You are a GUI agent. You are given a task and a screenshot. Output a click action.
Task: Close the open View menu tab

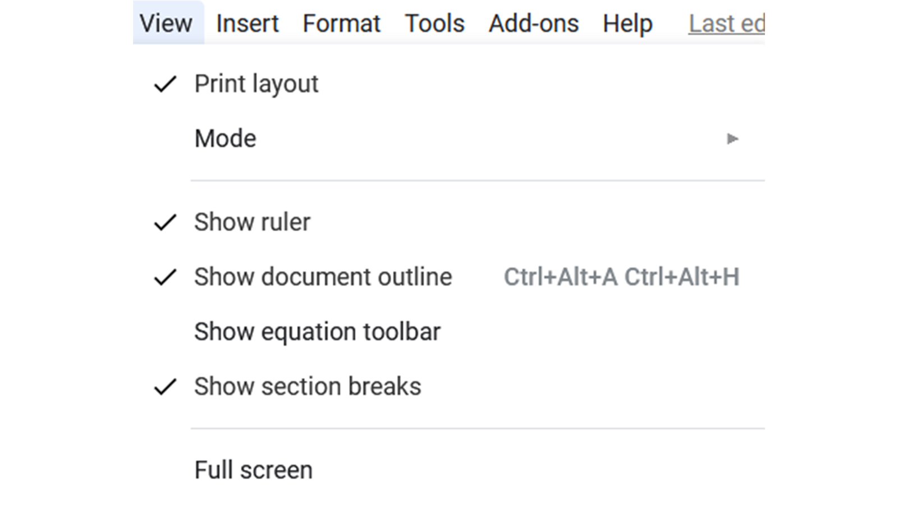click(168, 22)
